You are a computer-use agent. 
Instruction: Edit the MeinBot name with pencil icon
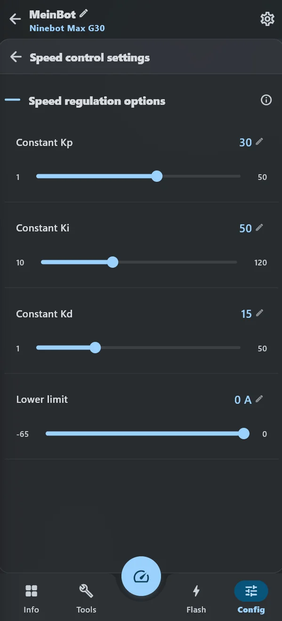pyautogui.click(x=84, y=13)
